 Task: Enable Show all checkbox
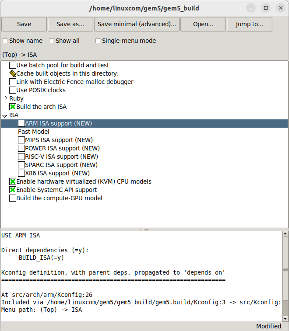[52, 41]
